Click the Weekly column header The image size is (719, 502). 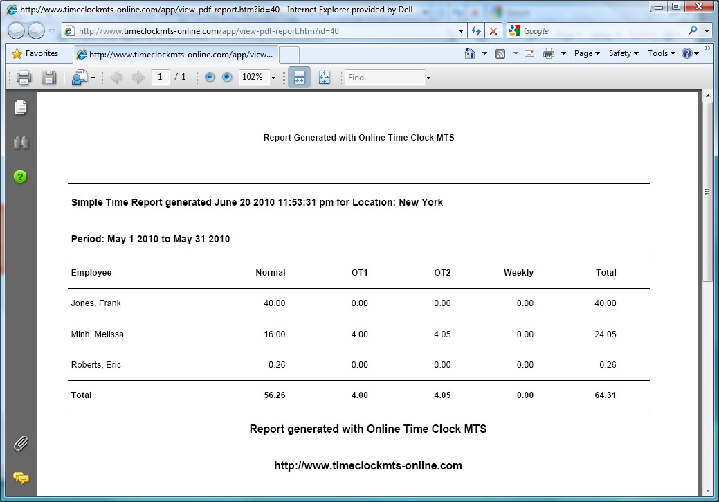pos(518,273)
